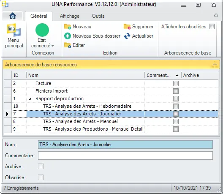The width and height of the screenshot is (223, 194).
Task: Collapse the ribbon with the top-right chevron
Action: [x=216, y=15]
